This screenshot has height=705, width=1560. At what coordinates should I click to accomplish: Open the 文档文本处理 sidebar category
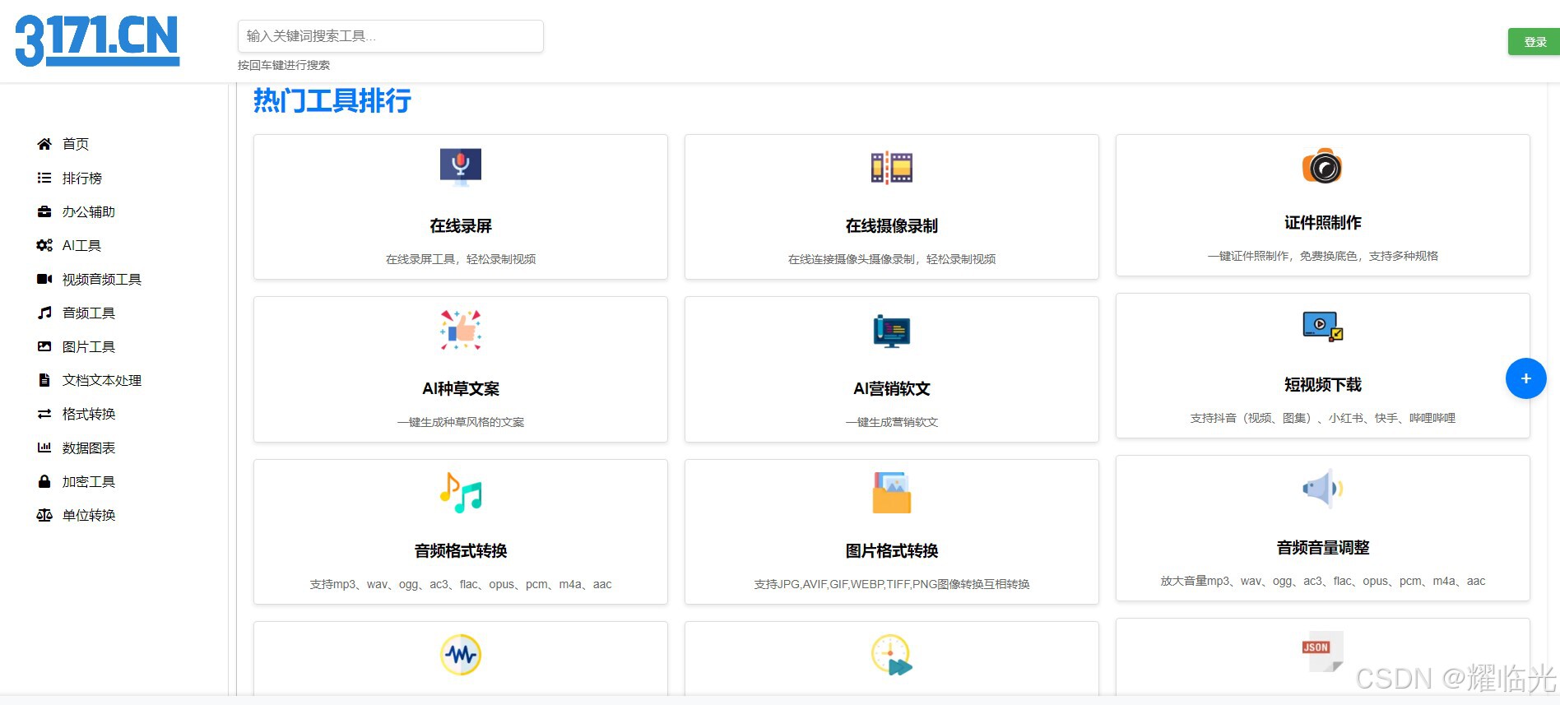point(102,380)
